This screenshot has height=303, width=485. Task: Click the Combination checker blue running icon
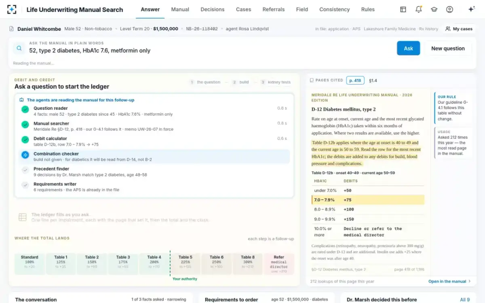pos(25,155)
